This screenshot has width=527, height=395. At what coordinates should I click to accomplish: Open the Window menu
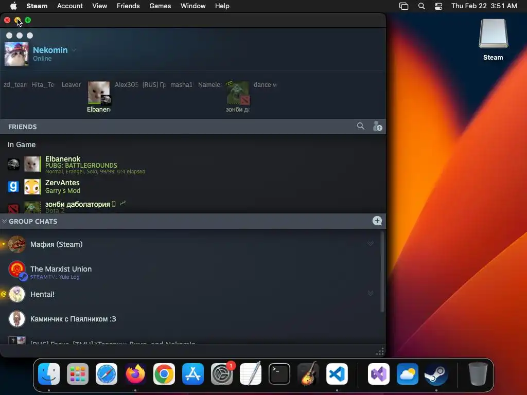click(x=193, y=6)
